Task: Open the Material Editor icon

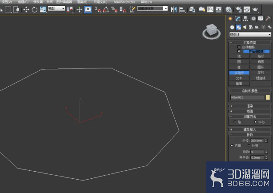Action: [x=229, y=9]
